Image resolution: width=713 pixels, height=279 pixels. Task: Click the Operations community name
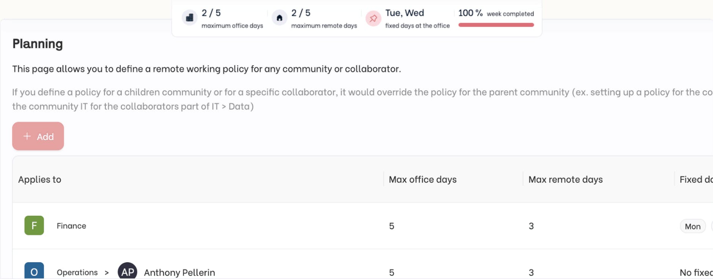pos(77,272)
